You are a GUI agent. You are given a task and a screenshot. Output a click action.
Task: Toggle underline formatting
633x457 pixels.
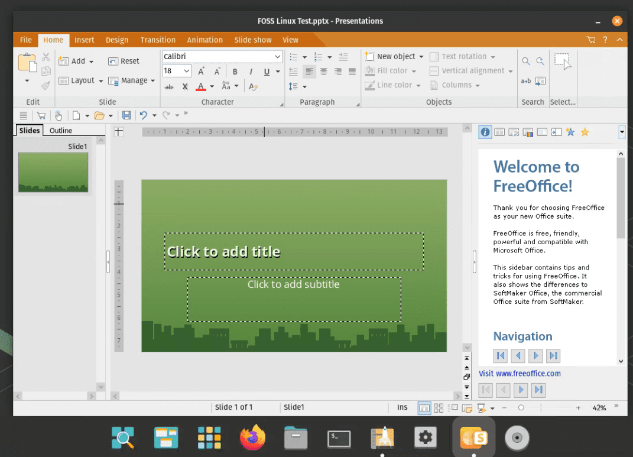click(267, 72)
